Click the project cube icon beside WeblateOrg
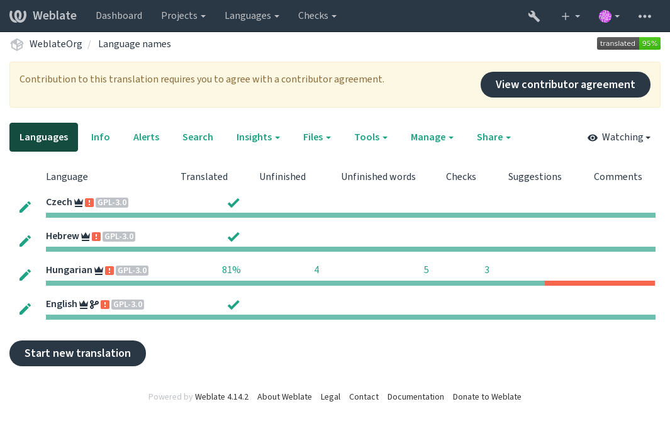This screenshot has width=670, height=421. [17, 44]
